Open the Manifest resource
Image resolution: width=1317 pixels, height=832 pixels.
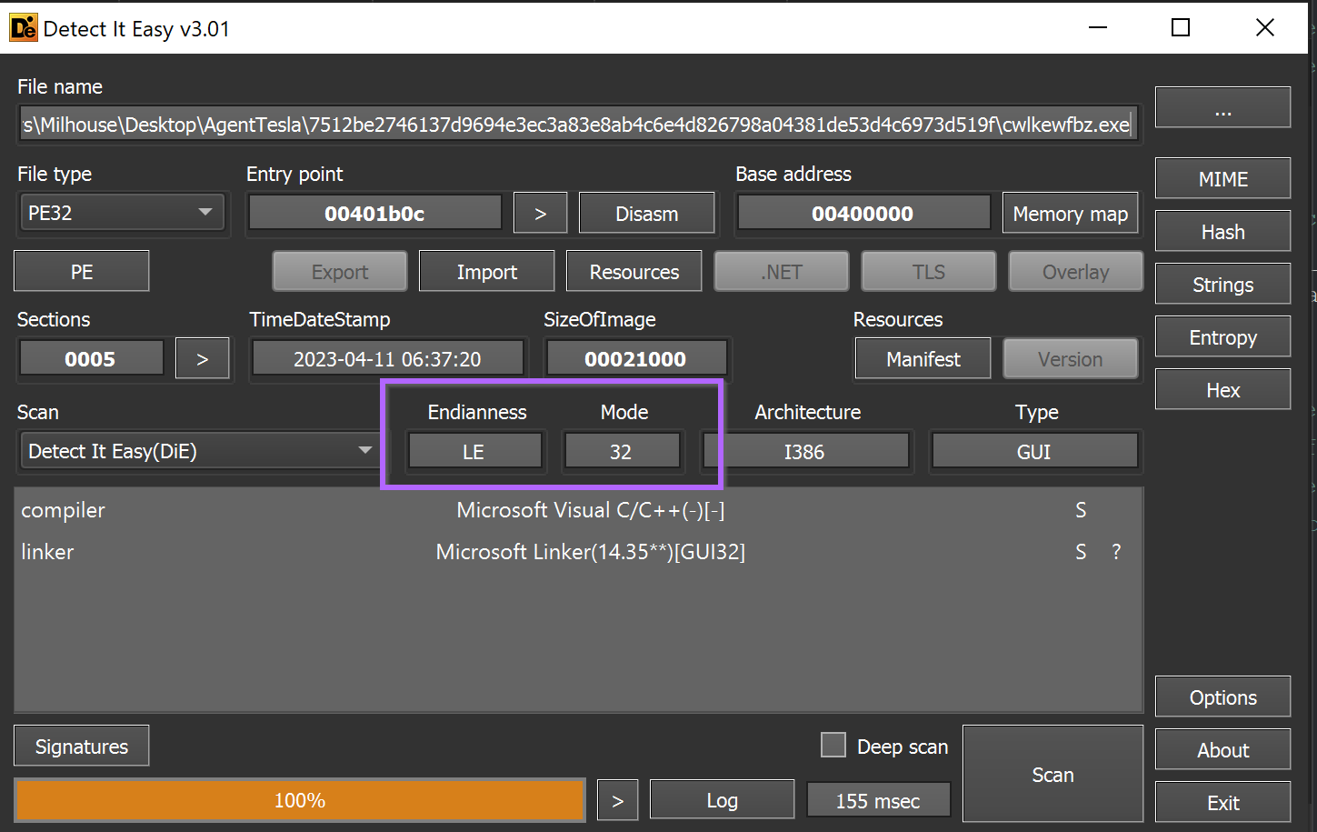(x=923, y=358)
